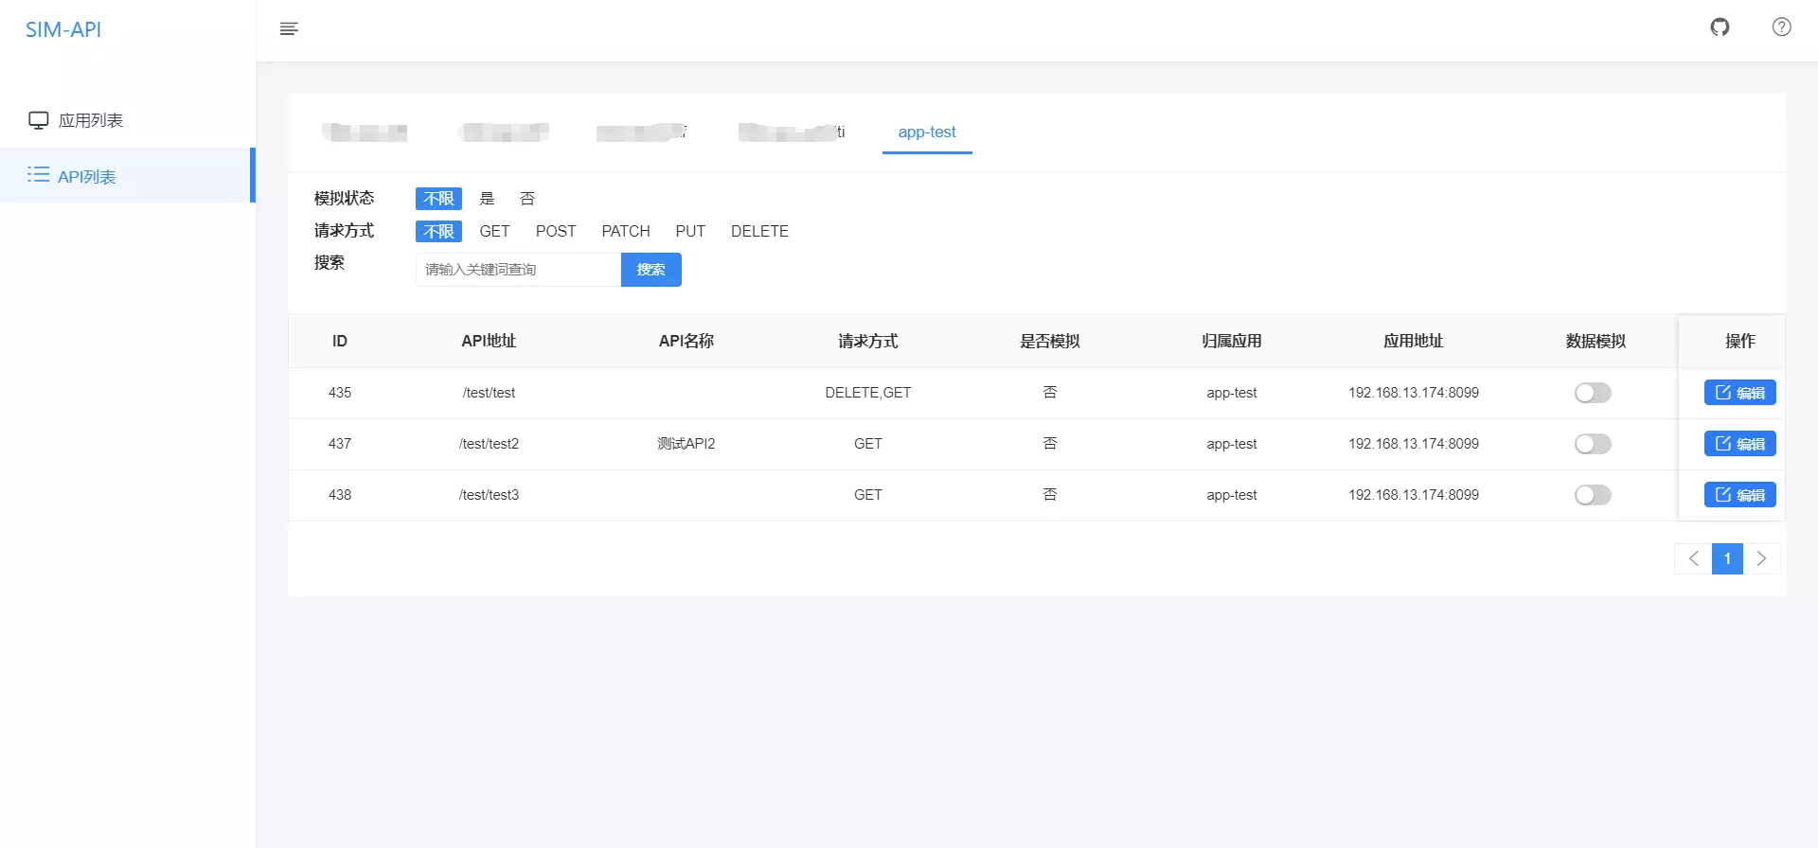The width and height of the screenshot is (1818, 848).
Task: Click app-test cell in row 435
Action: click(x=1232, y=393)
